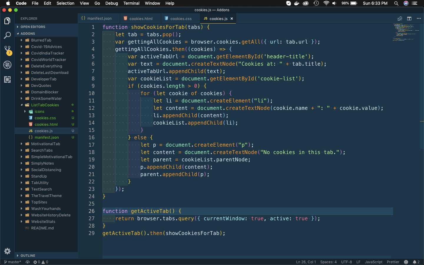Open the Manage gear menu

click(x=7, y=251)
